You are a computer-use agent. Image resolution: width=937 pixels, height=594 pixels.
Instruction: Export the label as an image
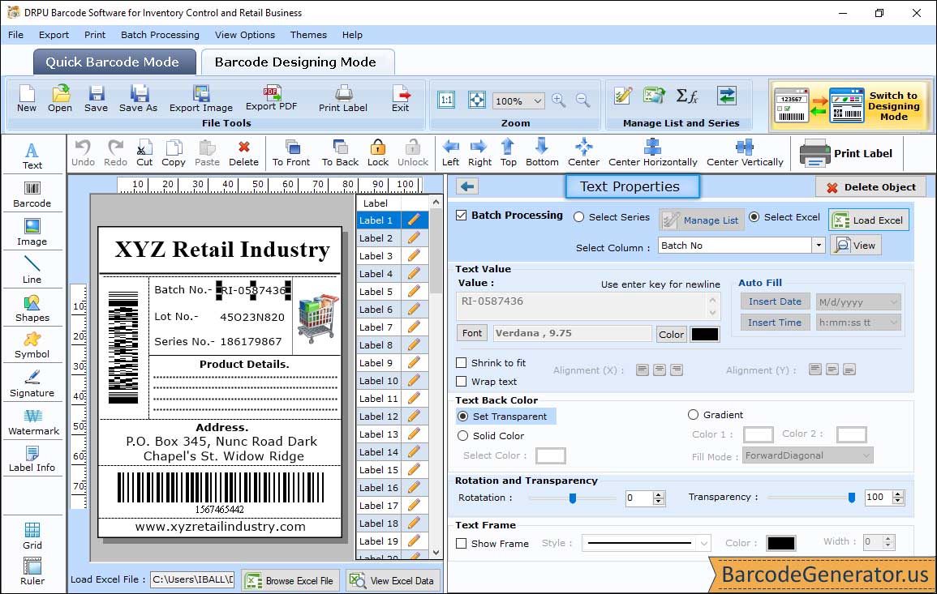[x=201, y=99]
